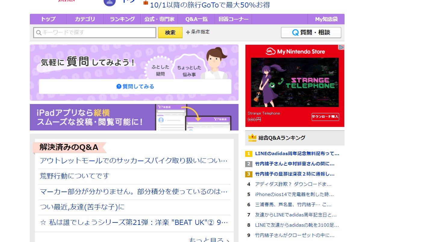
Task: Open rank 9 竹内結子さんがクローゼット link
Action: [295, 235]
